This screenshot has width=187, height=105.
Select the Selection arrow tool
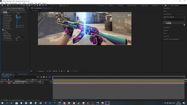click(5, 6)
